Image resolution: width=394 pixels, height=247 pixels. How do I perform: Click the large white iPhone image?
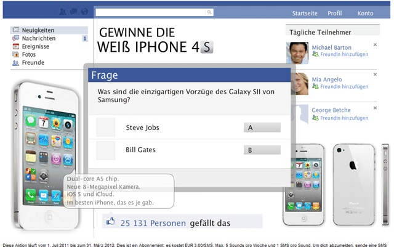pos(47,155)
